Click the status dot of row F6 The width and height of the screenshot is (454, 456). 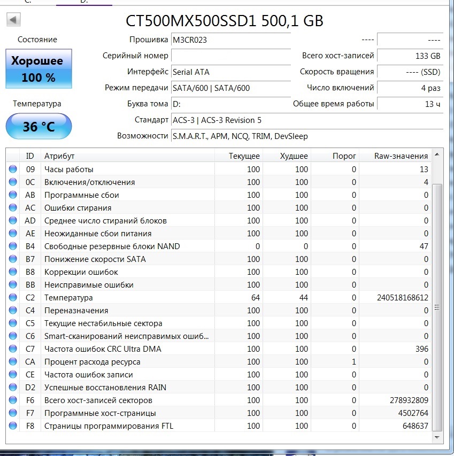pyautogui.click(x=13, y=399)
